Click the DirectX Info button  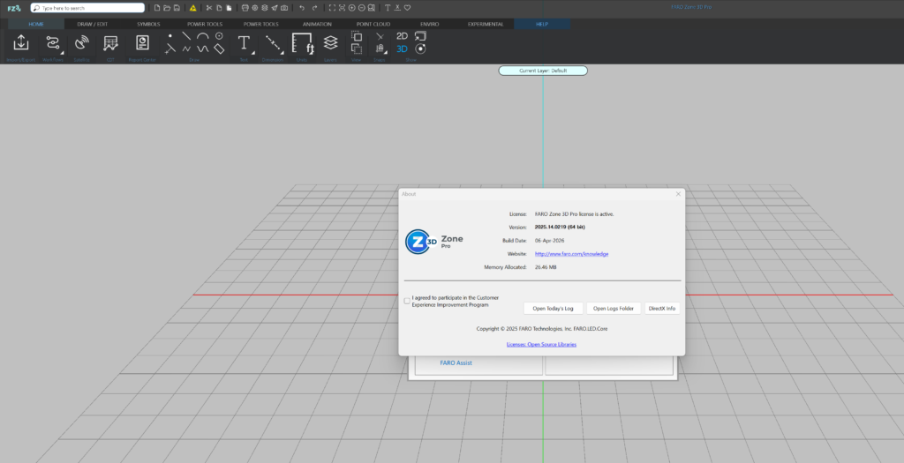point(662,309)
